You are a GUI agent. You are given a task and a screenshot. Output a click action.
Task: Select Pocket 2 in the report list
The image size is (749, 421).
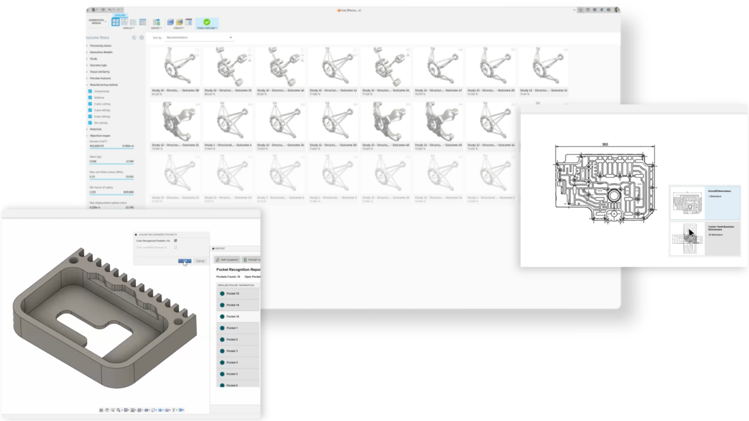238,340
